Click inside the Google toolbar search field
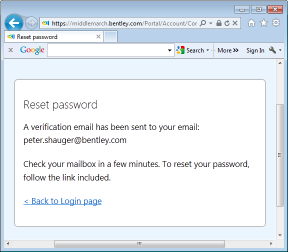 click(x=107, y=50)
